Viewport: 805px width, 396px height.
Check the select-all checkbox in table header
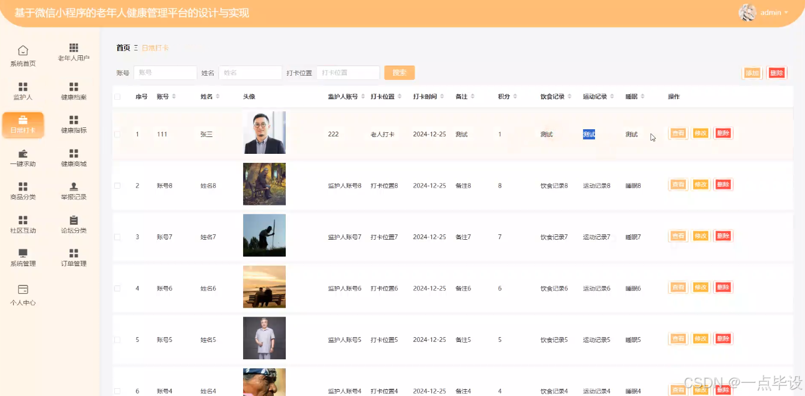click(x=117, y=96)
